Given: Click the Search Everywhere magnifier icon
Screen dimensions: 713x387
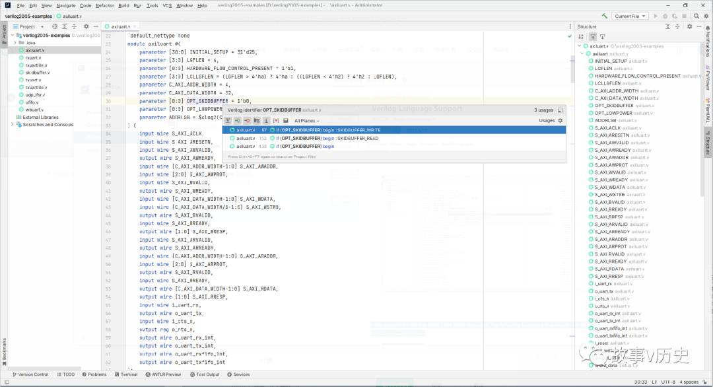Looking at the screenshot, I should [697, 15].
